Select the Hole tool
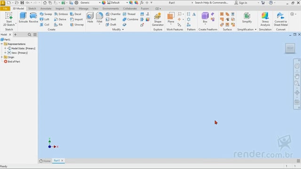301x169 pixels. tap(90, 18)
